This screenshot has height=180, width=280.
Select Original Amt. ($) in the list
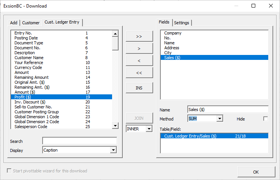pyautogui.click(x=61, y=82)
